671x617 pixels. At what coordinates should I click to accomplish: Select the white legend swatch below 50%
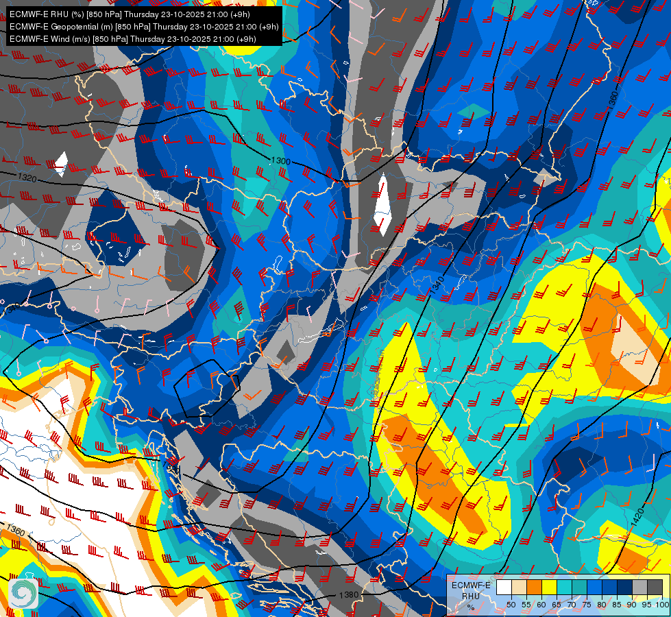(x=504, y=587)
